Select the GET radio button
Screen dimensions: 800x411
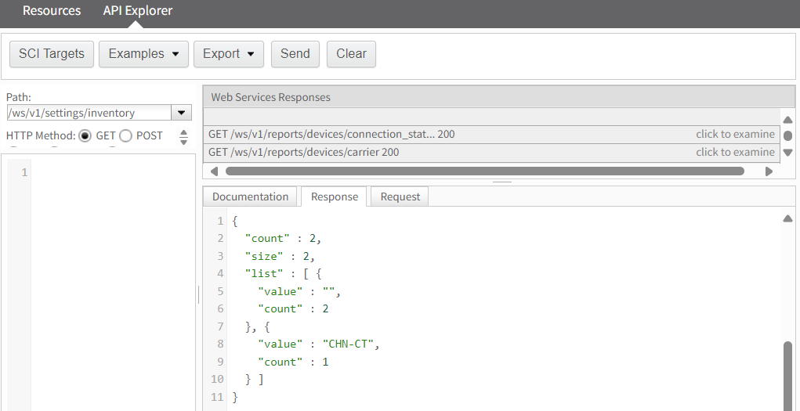(x=85, y=135)
